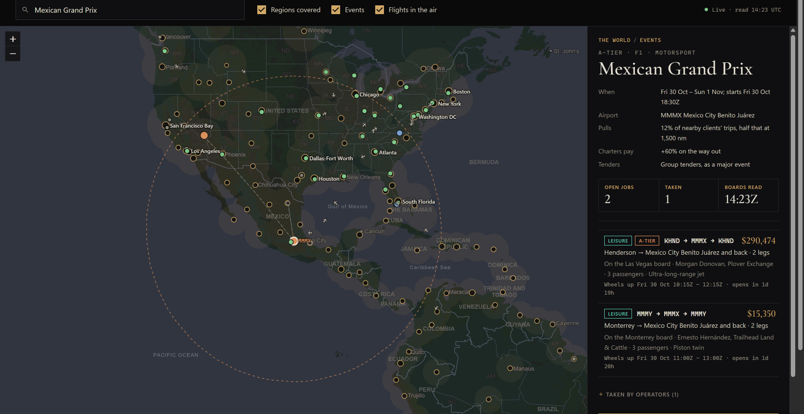Select the New Orleans marker

(344, 177)
